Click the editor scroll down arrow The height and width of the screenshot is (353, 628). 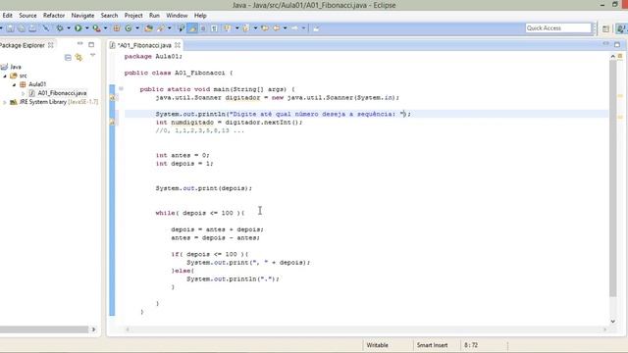612,321
